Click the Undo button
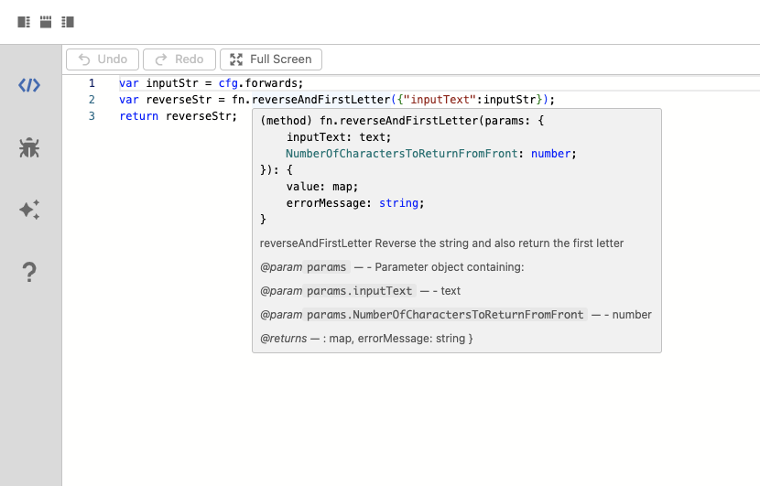 (103, 59)
